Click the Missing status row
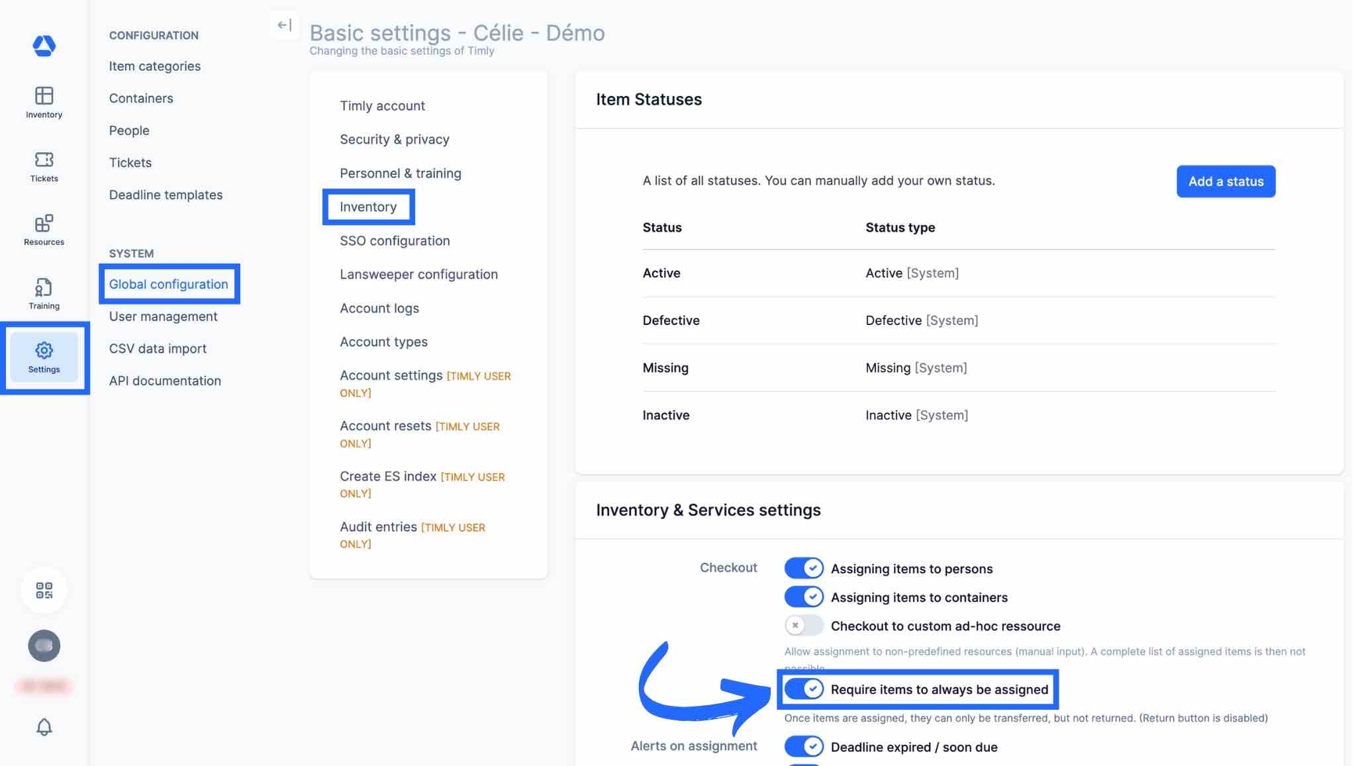 959,367
